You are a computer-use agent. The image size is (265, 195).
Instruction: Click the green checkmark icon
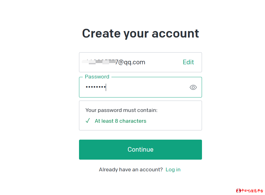tap(88, 121)
